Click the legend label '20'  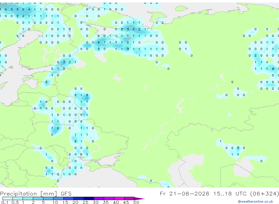[75, 202]
